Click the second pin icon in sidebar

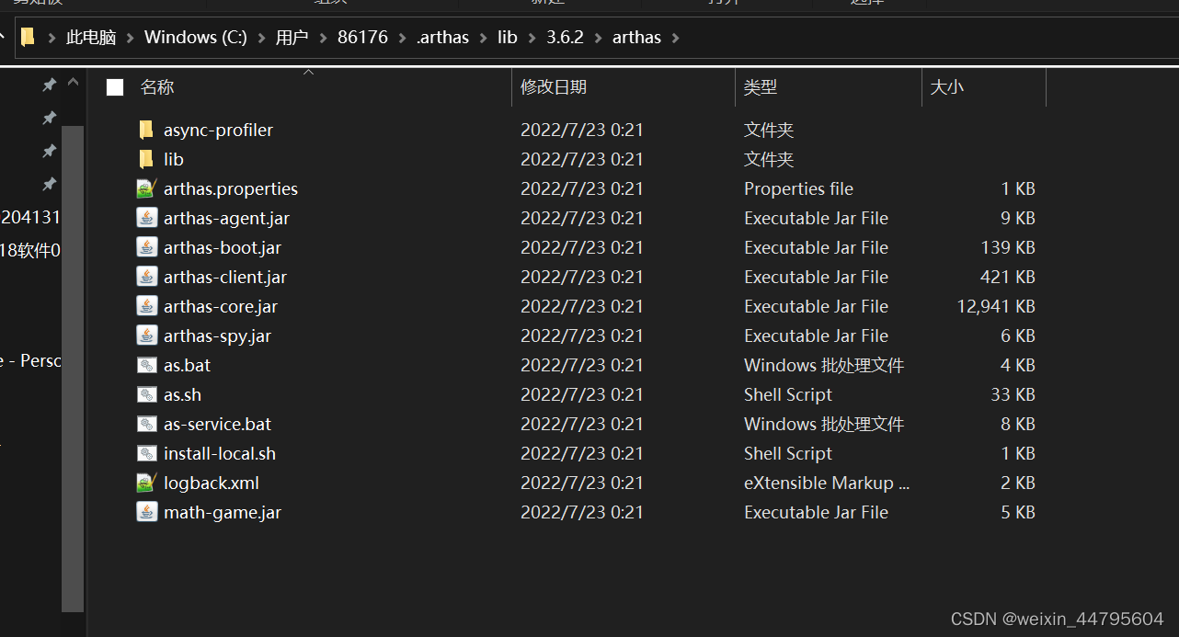50,118
